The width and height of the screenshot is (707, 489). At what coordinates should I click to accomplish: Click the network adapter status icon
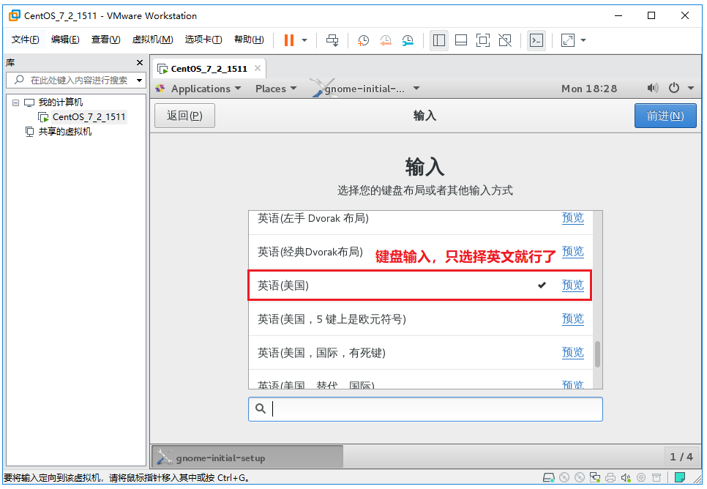pos(595,478)
